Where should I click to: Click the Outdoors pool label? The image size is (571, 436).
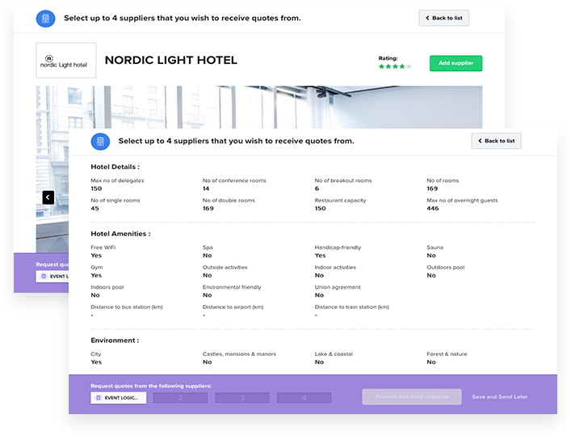pos(446,267)
